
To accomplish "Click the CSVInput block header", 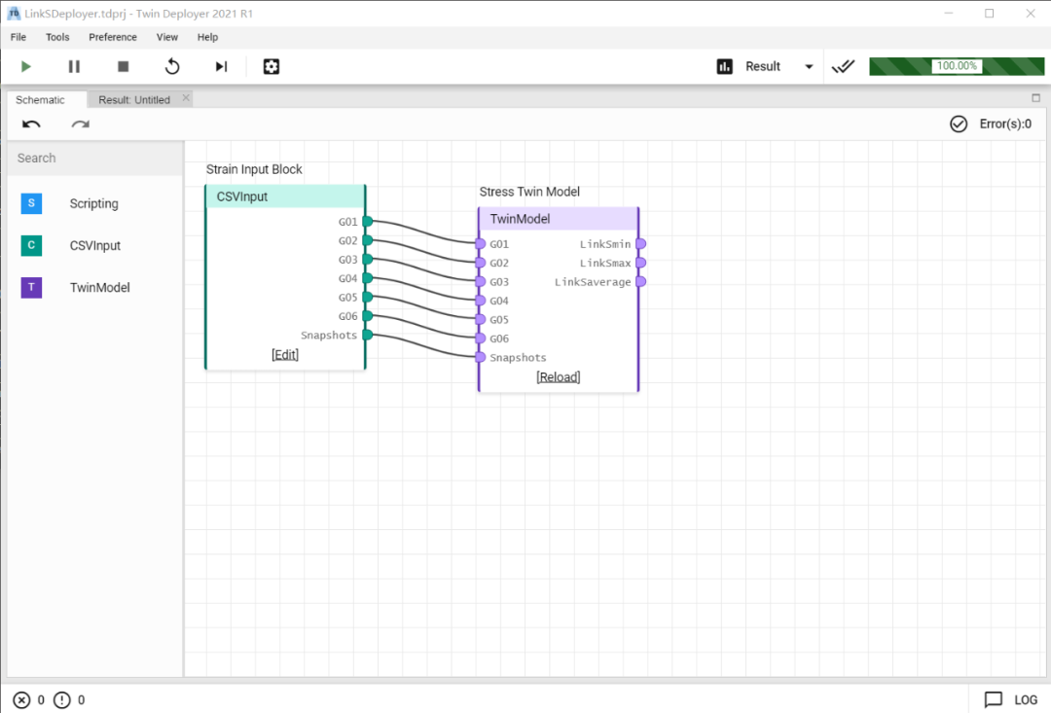I will pyautogui.click(x=285, y=196).
